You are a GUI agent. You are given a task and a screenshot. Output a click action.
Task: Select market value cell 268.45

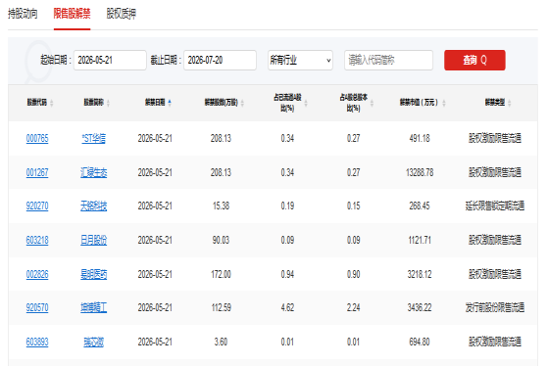click(420, 206)
